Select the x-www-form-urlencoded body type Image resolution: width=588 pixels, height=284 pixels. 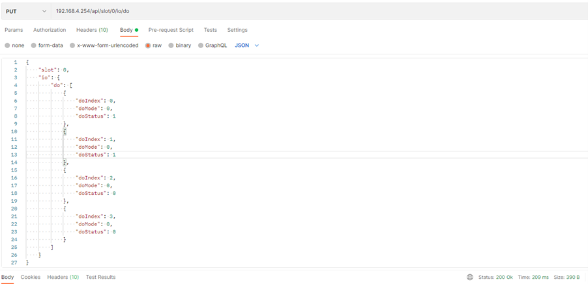pyautogui.click(x=104, y=45)
